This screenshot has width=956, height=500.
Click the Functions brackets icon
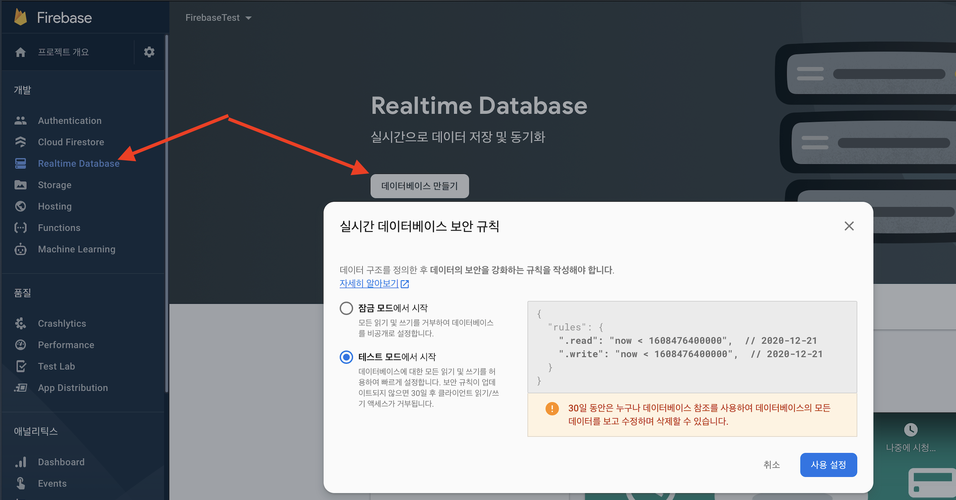20,228
